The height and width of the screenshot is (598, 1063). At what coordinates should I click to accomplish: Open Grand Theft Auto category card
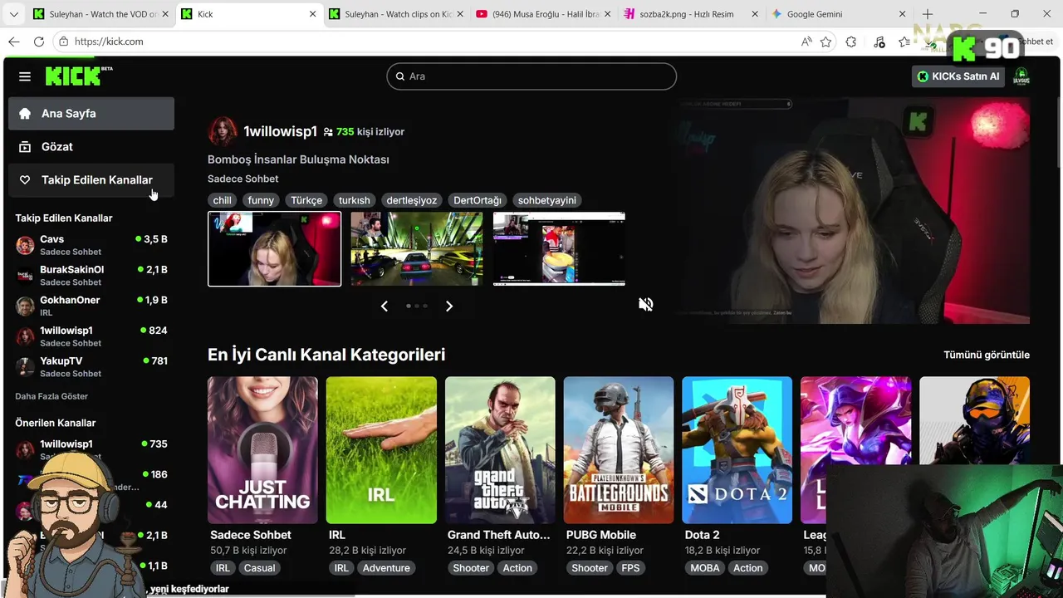pos(500,450)
